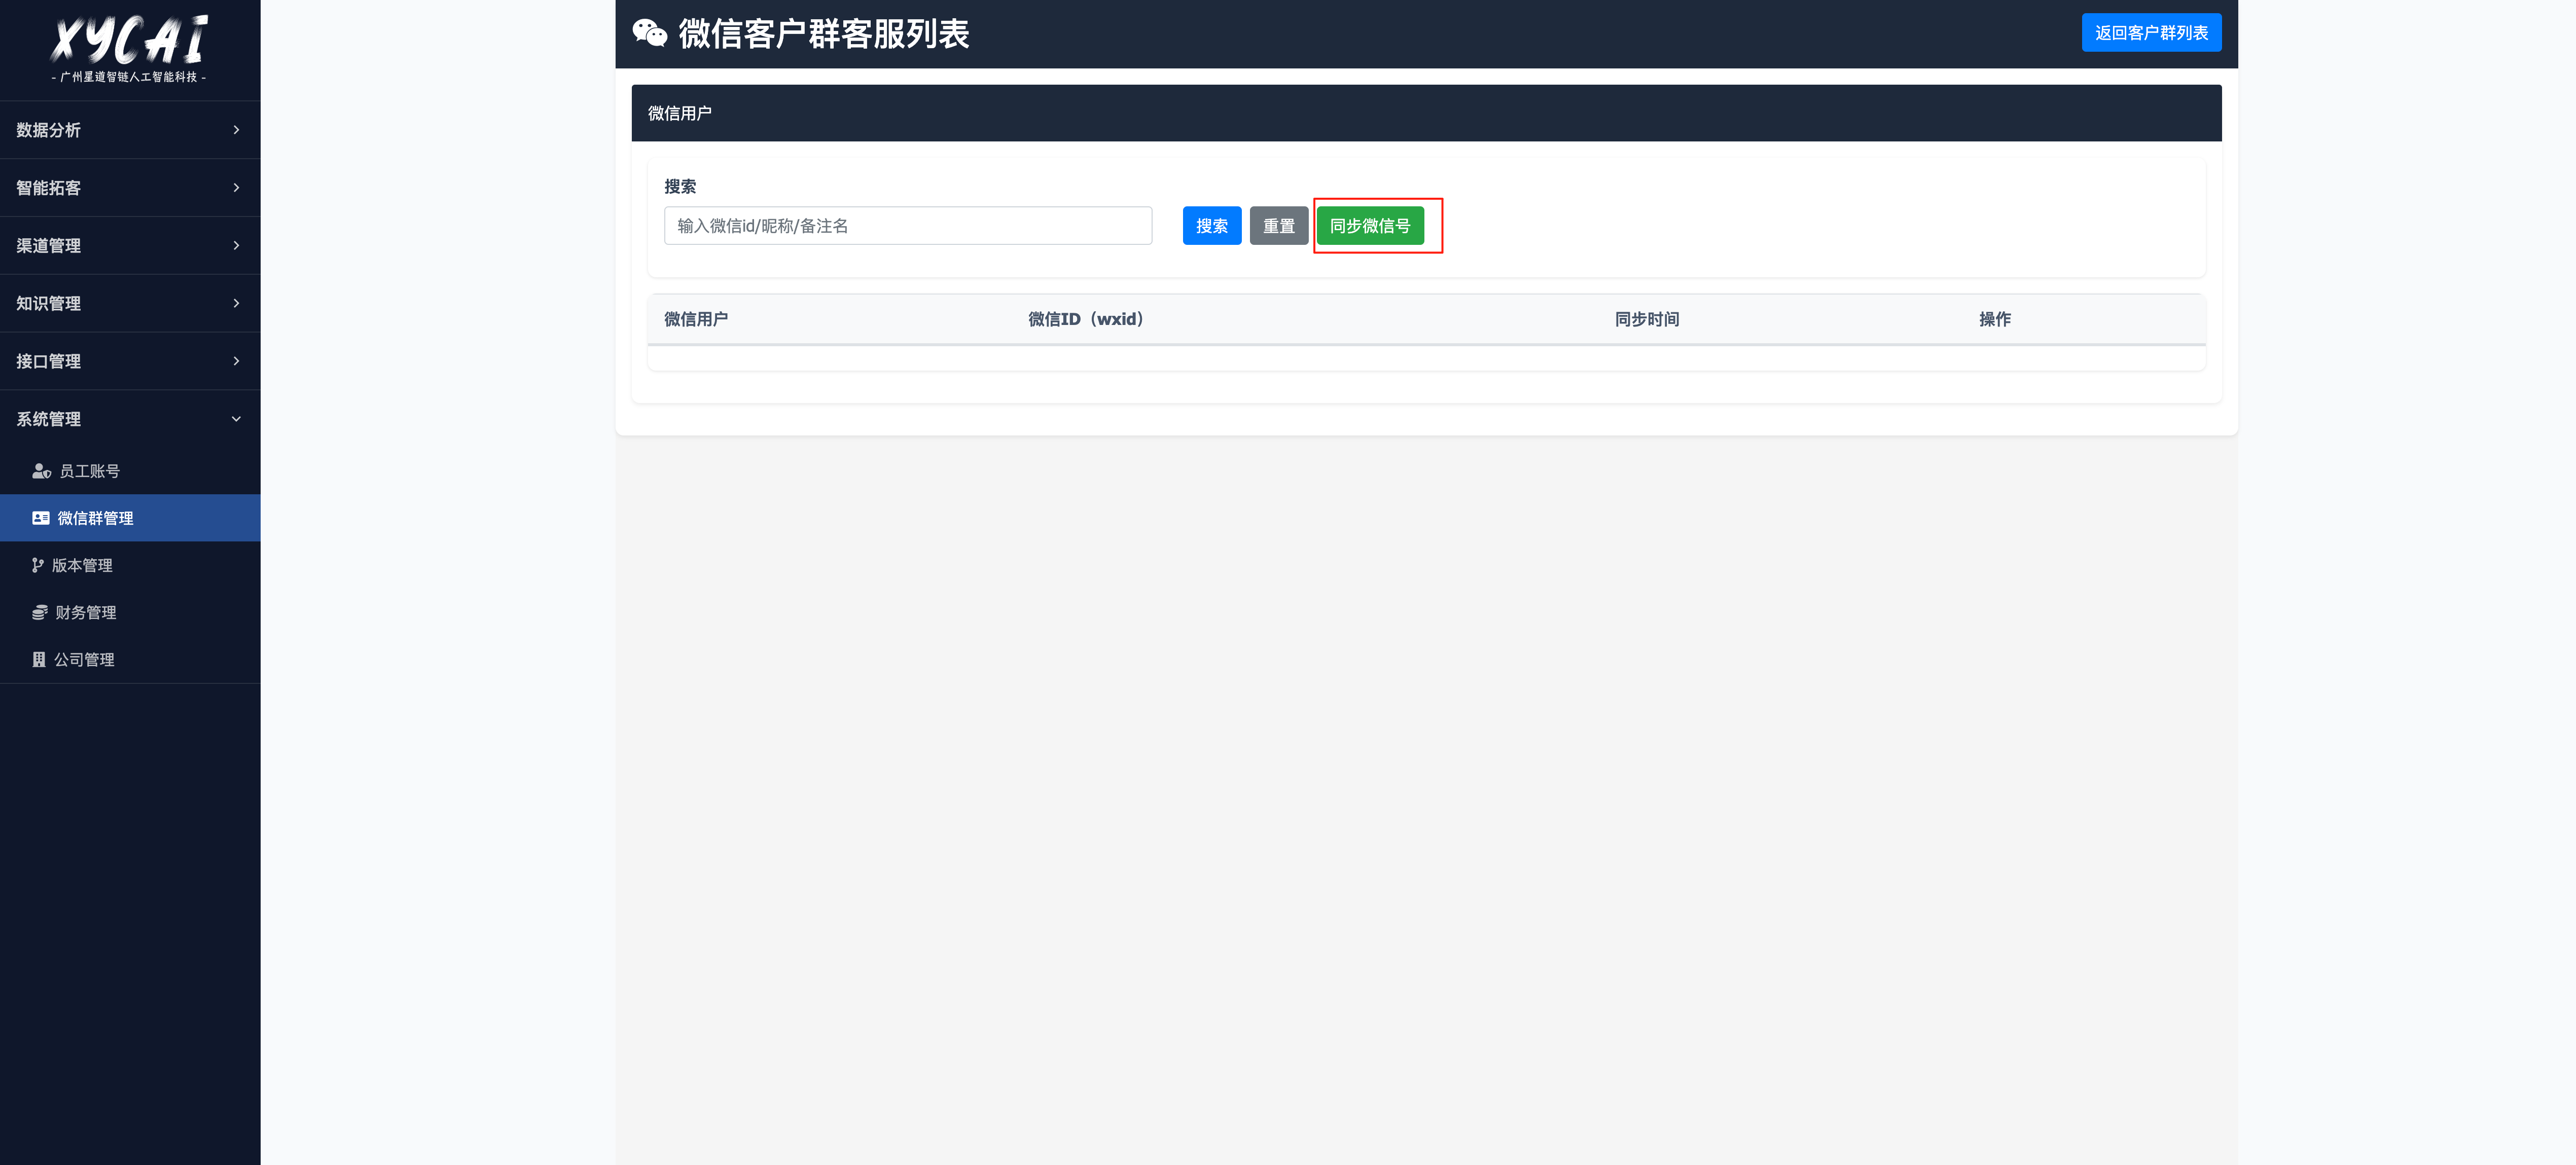Open the 渠道管理 menu
This screenshot has width=2576, height=1165.
(x=130, y=246)
